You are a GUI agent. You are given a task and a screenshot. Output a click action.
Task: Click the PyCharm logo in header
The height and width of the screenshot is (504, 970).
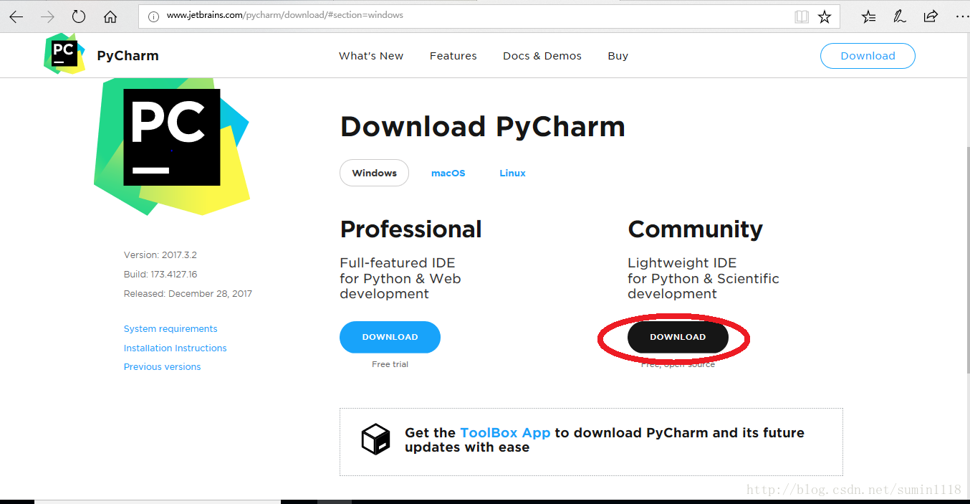64,54
